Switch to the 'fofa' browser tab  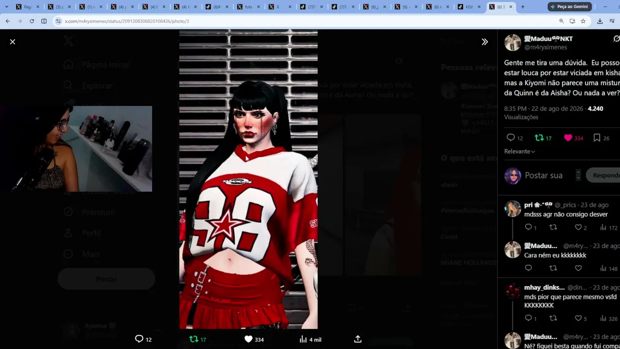point(248,7)
